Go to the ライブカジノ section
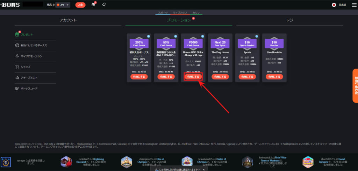The image size is (358, 171). pos(180,13)
